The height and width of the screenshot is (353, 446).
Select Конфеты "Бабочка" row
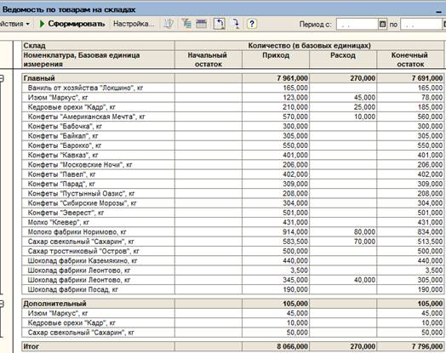232,126
